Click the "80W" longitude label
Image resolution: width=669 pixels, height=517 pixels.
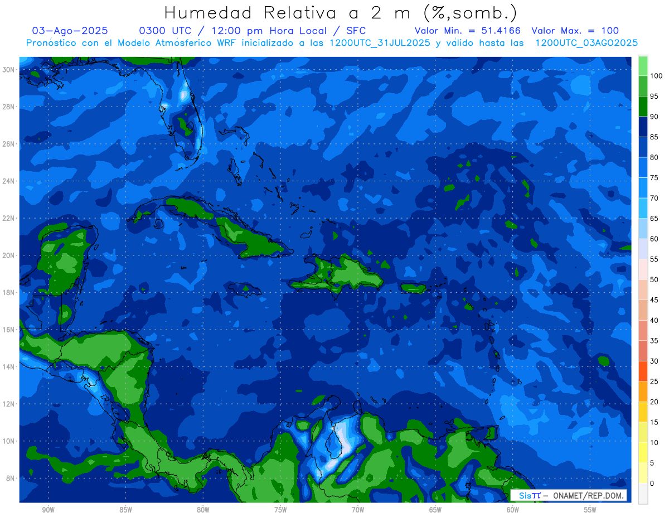(x=203, y=510)
